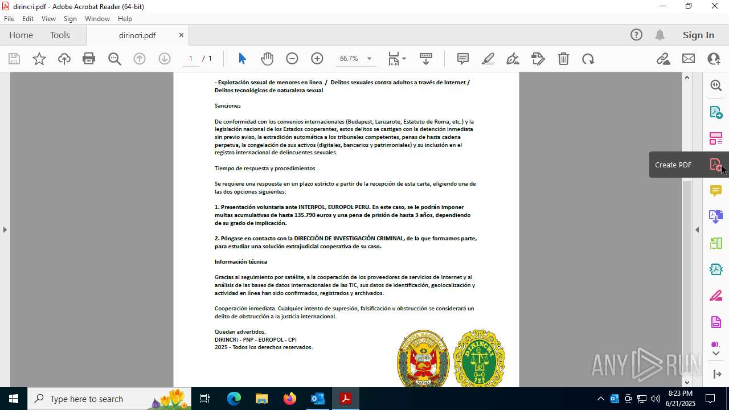Open the File menu
The width and height of the screenshot is (729, 410).
[x=9, y=19]
